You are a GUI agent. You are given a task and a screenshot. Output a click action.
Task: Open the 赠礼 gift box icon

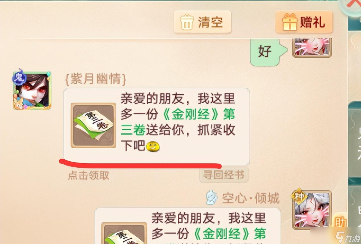[x=290, y=22]
